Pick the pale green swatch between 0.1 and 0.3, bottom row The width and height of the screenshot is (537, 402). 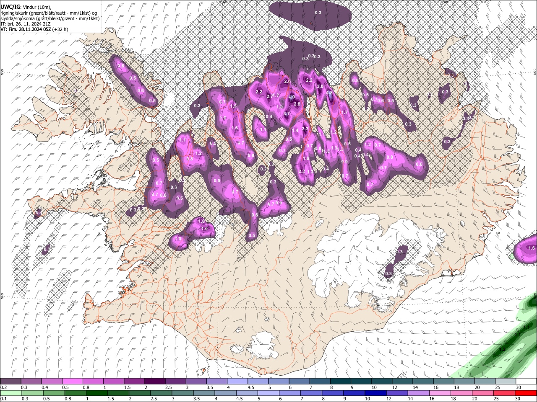click(x=10, y=393)
